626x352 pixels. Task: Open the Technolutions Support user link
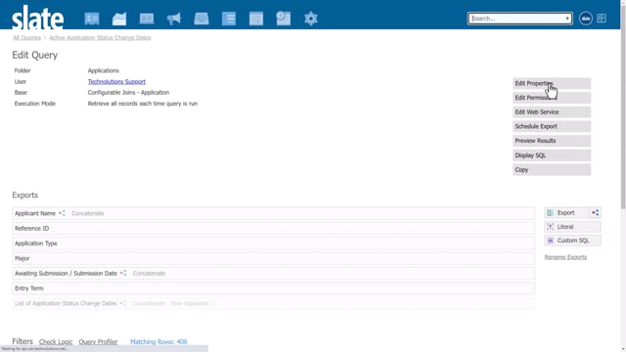coord(116,81)
